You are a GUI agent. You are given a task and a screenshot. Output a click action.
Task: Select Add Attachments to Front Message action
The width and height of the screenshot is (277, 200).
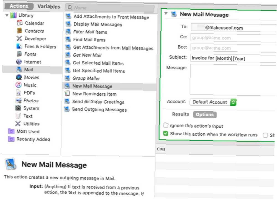coord(111,17)
